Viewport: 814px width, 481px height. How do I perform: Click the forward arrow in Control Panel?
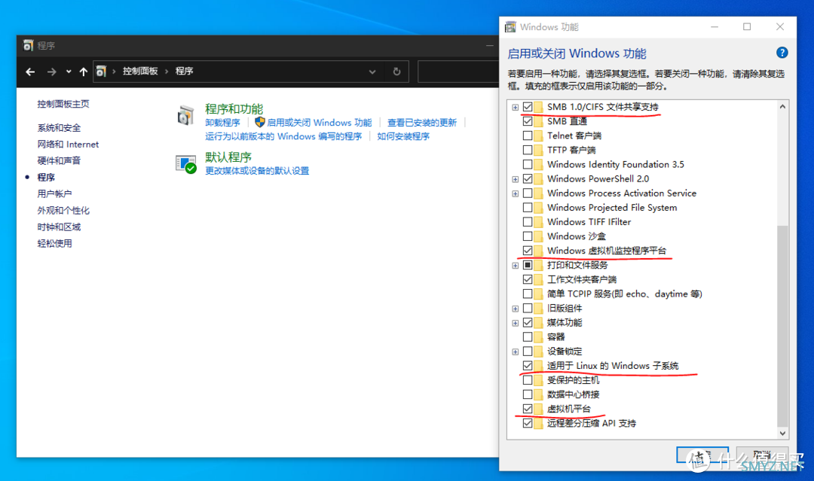click(x=51, y=72)
